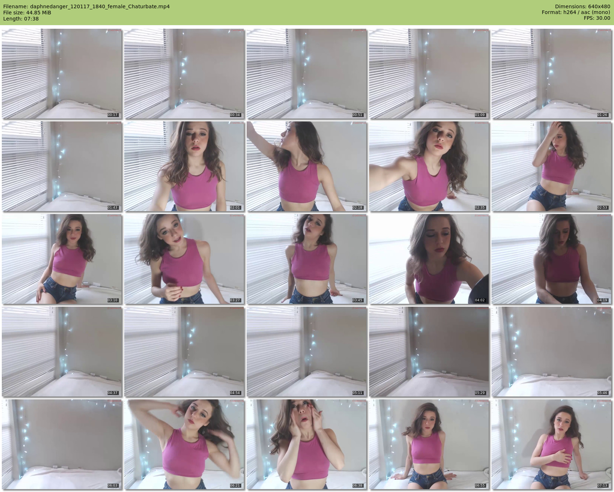Open the thumbnail stamped 00:51
Image resolution: width=614 pixels, height=492 pixels.
pos(307,74)
